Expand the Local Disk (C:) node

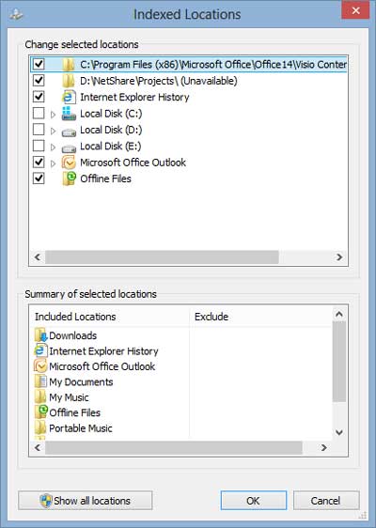pos(53,115)
